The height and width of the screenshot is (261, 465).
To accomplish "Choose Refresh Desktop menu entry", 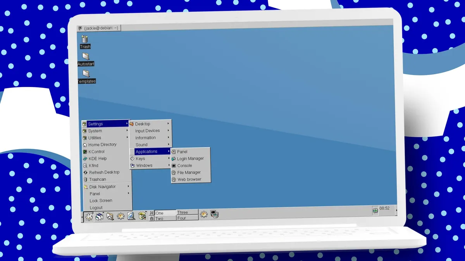I will pyautogui.click(x=107, y=172).
